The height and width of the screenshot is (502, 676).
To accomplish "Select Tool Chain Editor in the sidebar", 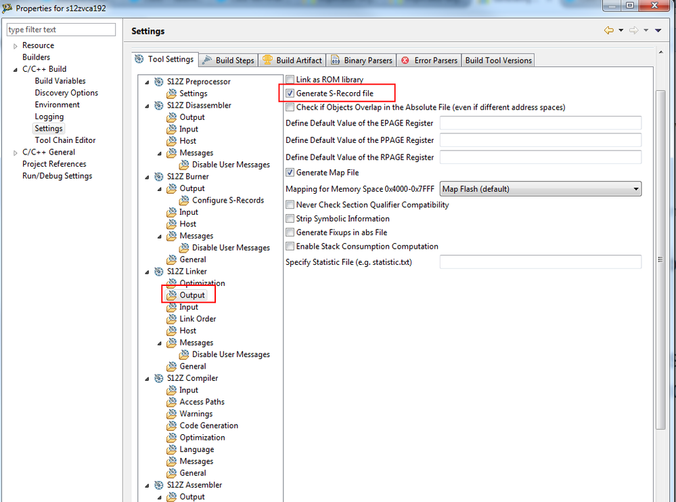I will click(65, 140).
